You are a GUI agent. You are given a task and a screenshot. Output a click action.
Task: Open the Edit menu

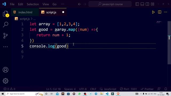point(21,4)
